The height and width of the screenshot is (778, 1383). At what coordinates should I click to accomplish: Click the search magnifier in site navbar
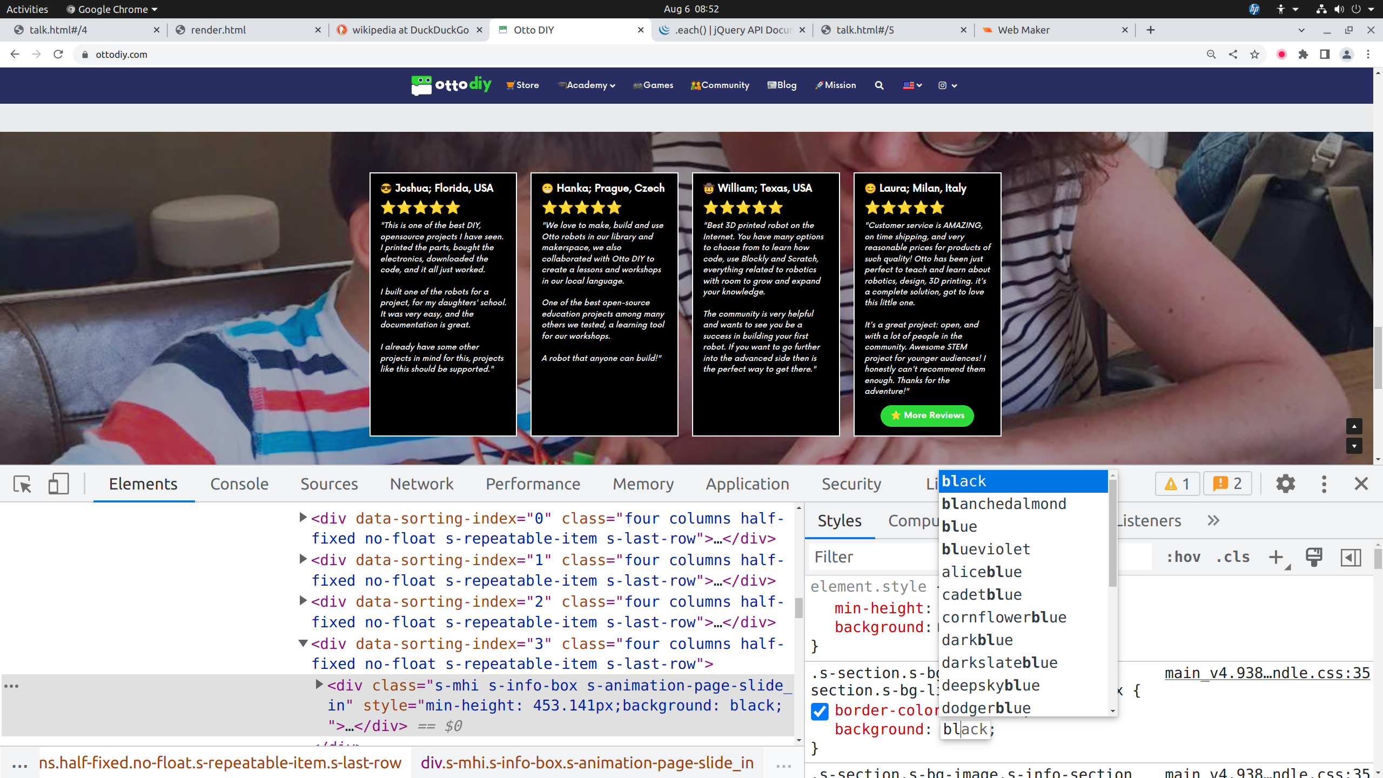pyautogui.click(x=879, y=85)
